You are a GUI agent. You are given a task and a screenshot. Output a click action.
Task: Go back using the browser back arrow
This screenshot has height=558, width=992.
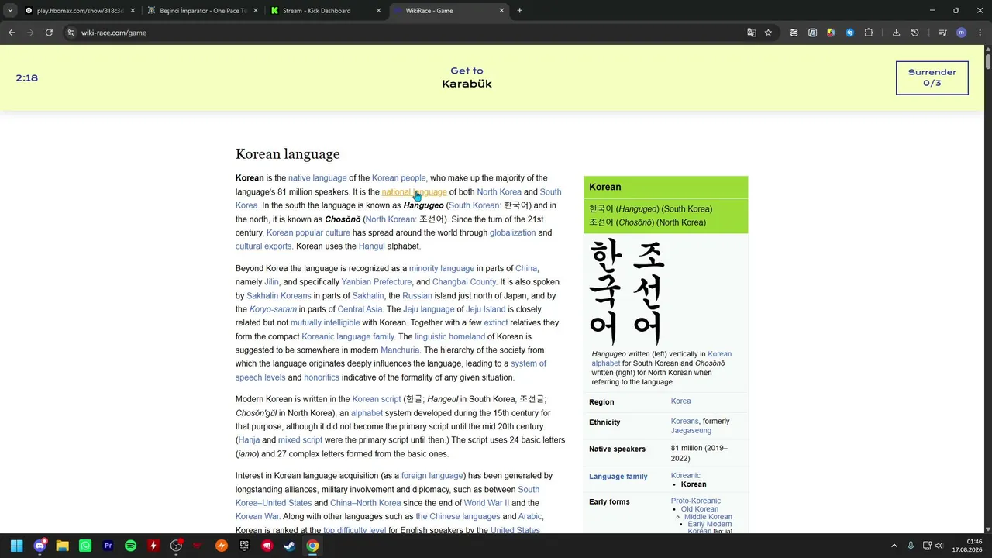pos(12,33)
